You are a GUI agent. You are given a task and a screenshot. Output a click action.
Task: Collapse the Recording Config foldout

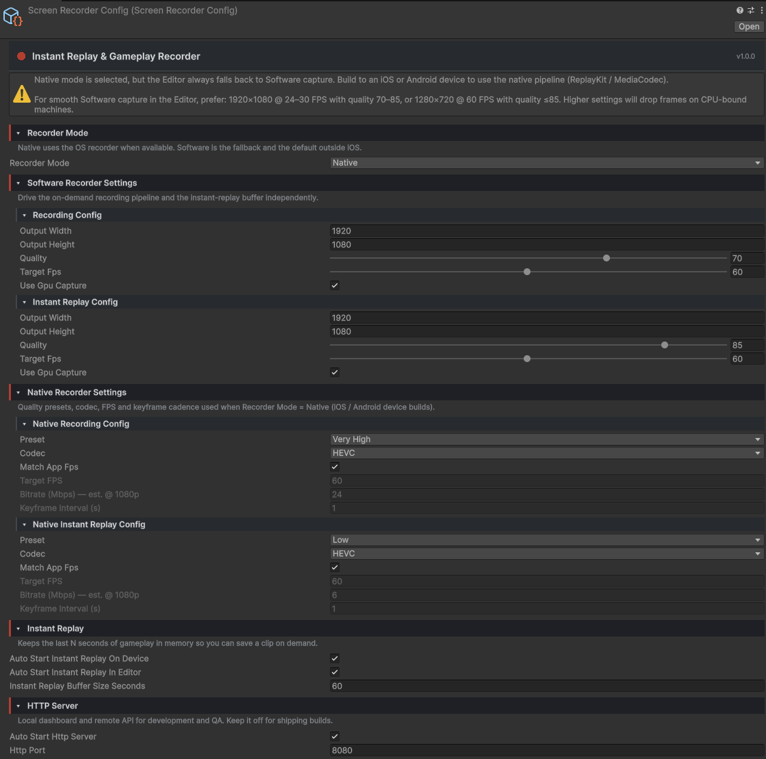coord(25,215)
